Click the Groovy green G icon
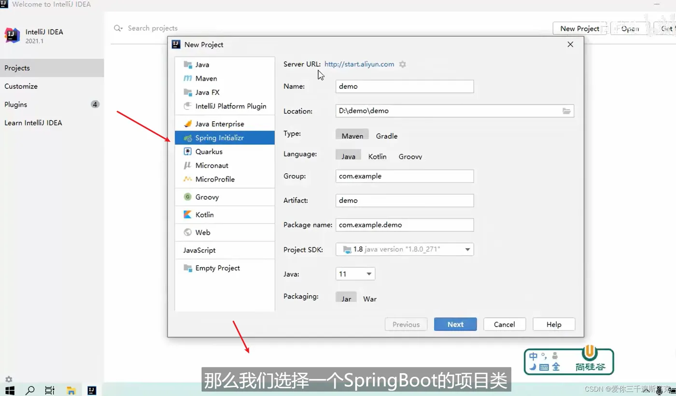676x396 pixels. click(188, 197)
